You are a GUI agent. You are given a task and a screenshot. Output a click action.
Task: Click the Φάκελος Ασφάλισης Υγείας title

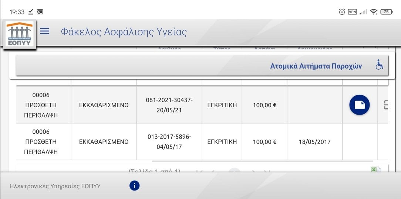coord(124,32)
